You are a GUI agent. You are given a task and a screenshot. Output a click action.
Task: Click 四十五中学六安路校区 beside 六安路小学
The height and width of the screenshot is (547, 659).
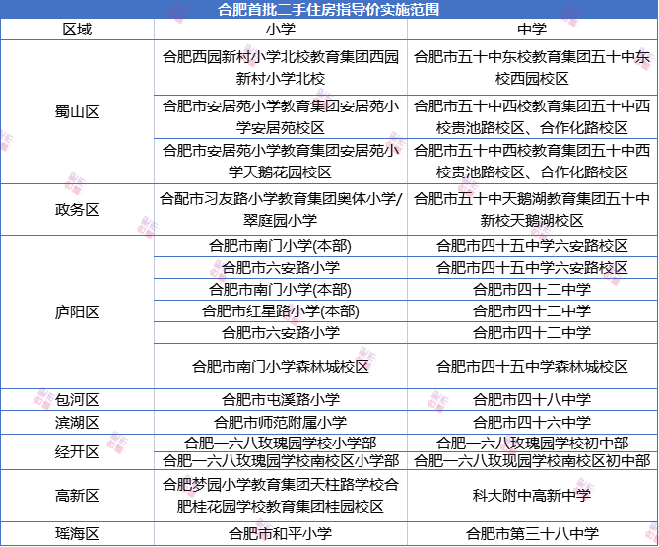pos(532,268)
